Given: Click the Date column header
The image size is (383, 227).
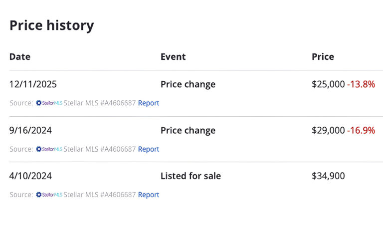Looking at the screenshot, I should pos(20,57).
